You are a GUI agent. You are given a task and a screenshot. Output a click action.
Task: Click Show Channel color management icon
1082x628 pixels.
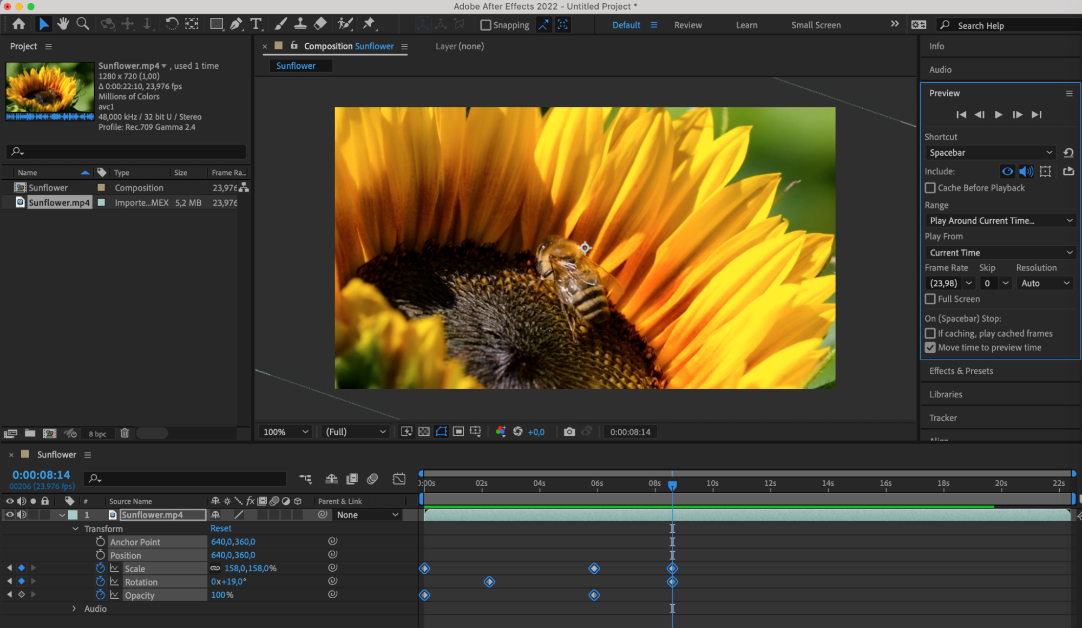tap(501, 431)
